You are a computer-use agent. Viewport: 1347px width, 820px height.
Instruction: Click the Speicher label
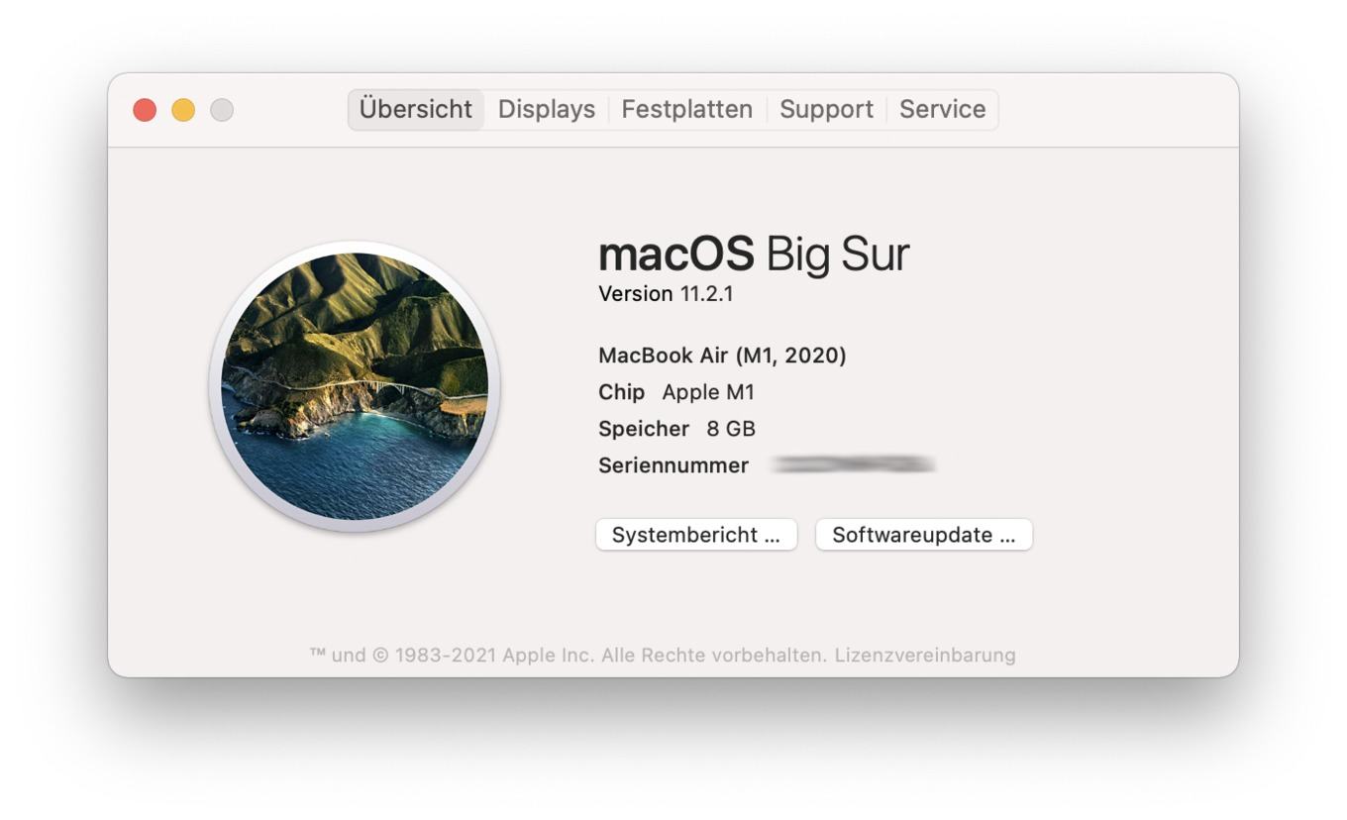[644, 429]
